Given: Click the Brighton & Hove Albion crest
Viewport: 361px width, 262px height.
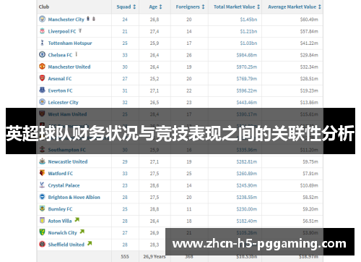Looking at the screenshot, I should tap(42, 197).
